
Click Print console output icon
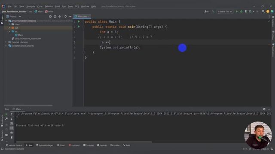point(12,133)
